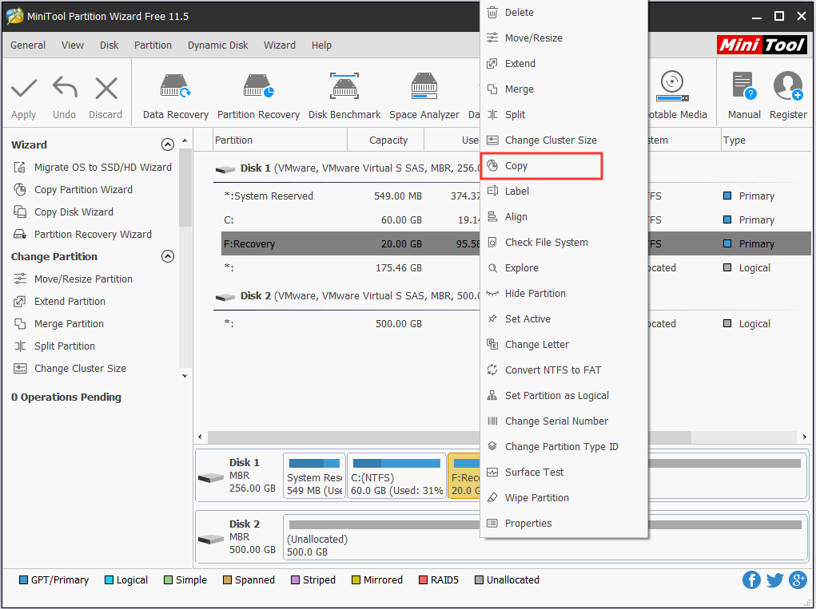The height and width of the screenshot is (609, 816).
Task: Click the Undo arrow icon
Action: pyautogui.click(x=65, y=87)
